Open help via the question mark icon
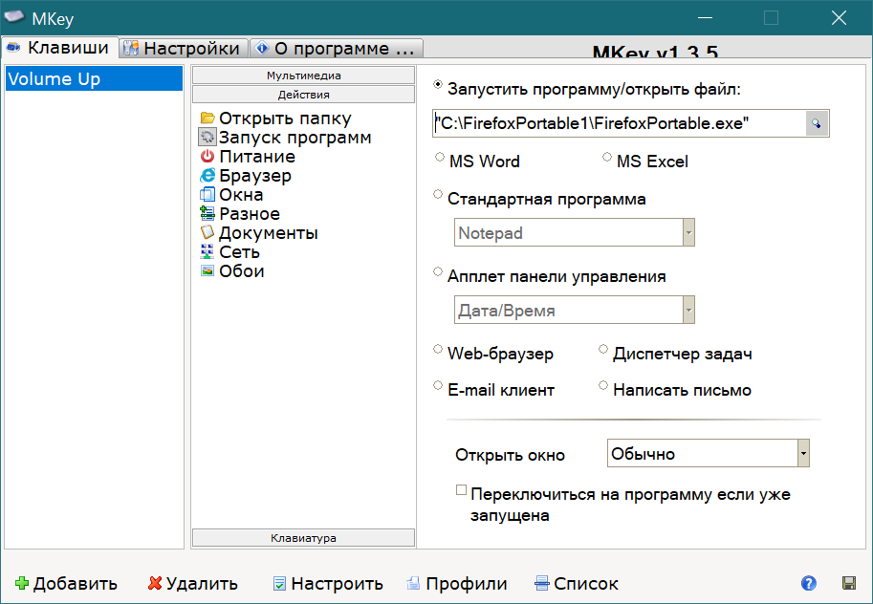The width and height of the screenshot is (873, 604). click(x=808, y=583)
